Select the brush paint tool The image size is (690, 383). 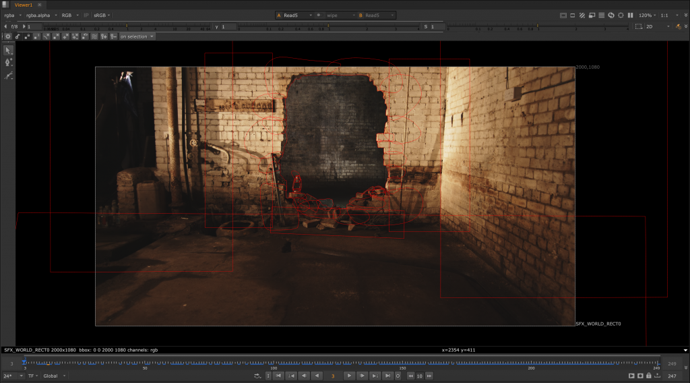9,76
